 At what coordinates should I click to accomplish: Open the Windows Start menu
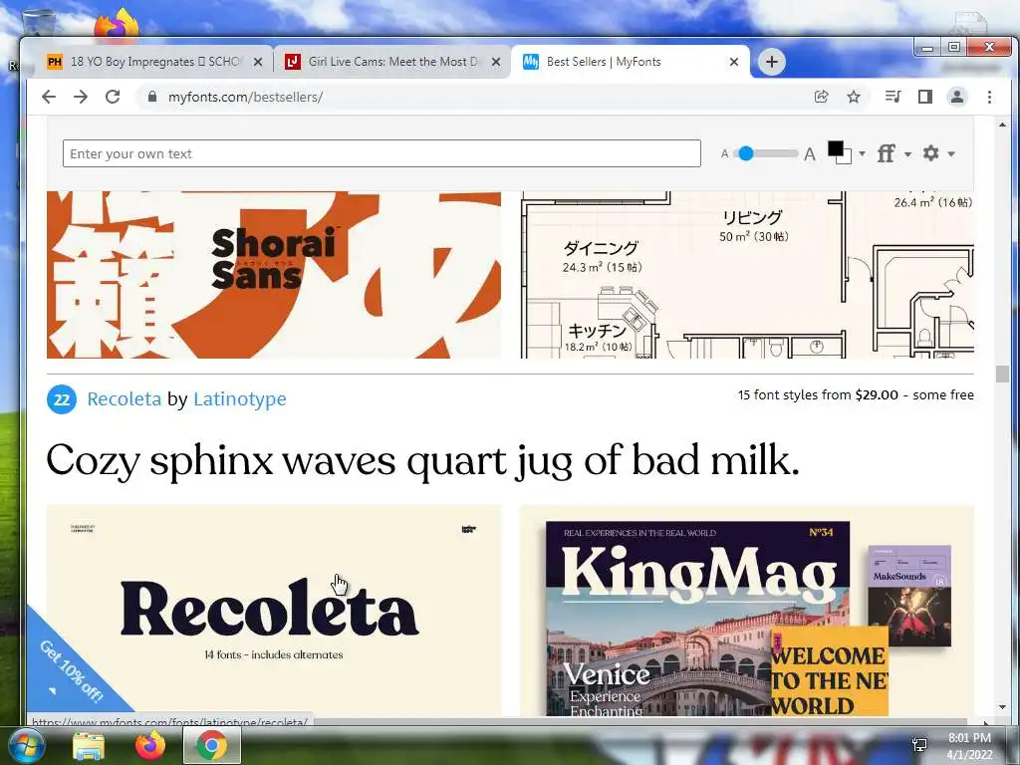pos(25,745)
